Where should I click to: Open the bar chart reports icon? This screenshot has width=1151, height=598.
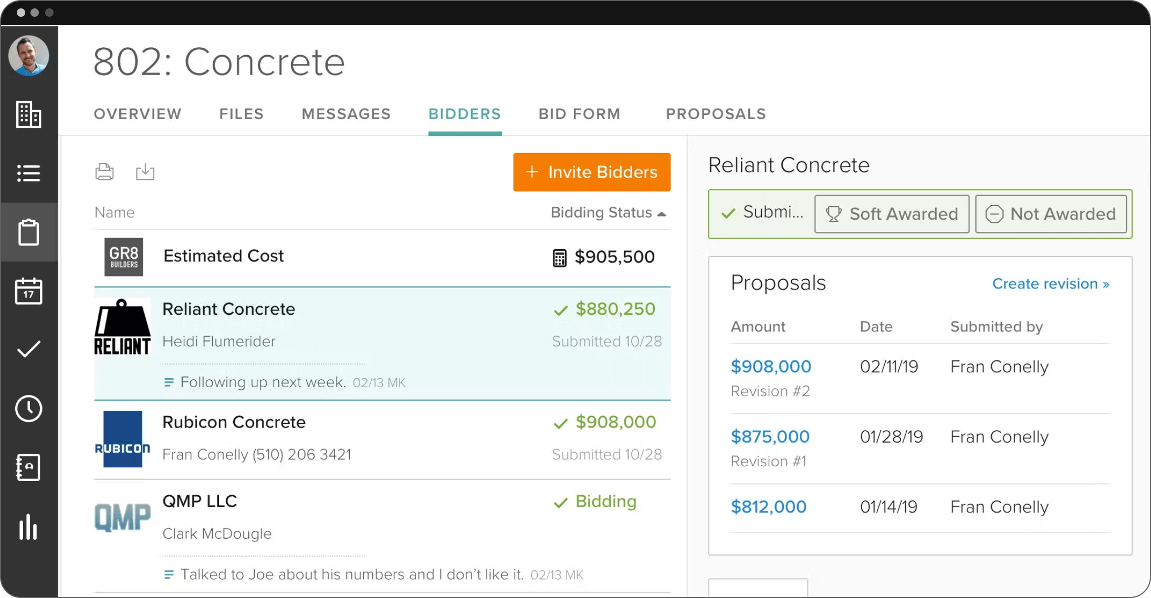point(28,527)
